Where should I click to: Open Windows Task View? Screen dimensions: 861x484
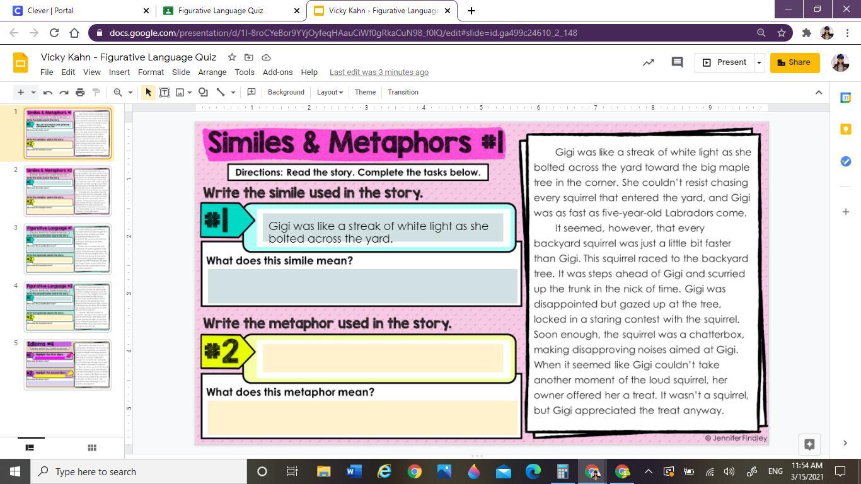(x=292, y=471)
